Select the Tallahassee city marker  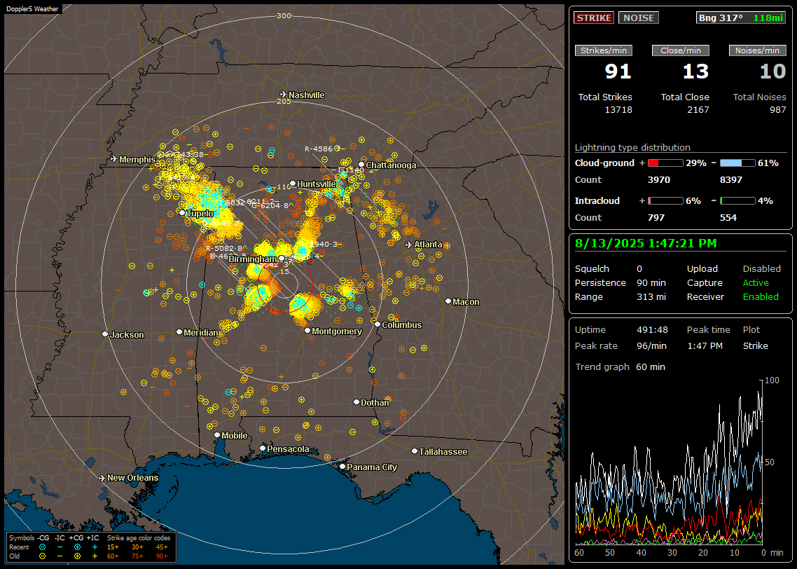(x=415, y=451)
